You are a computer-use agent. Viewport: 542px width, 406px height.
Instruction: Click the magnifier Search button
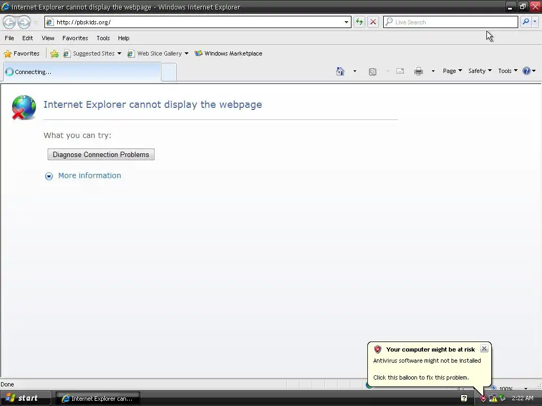(526, 22)
